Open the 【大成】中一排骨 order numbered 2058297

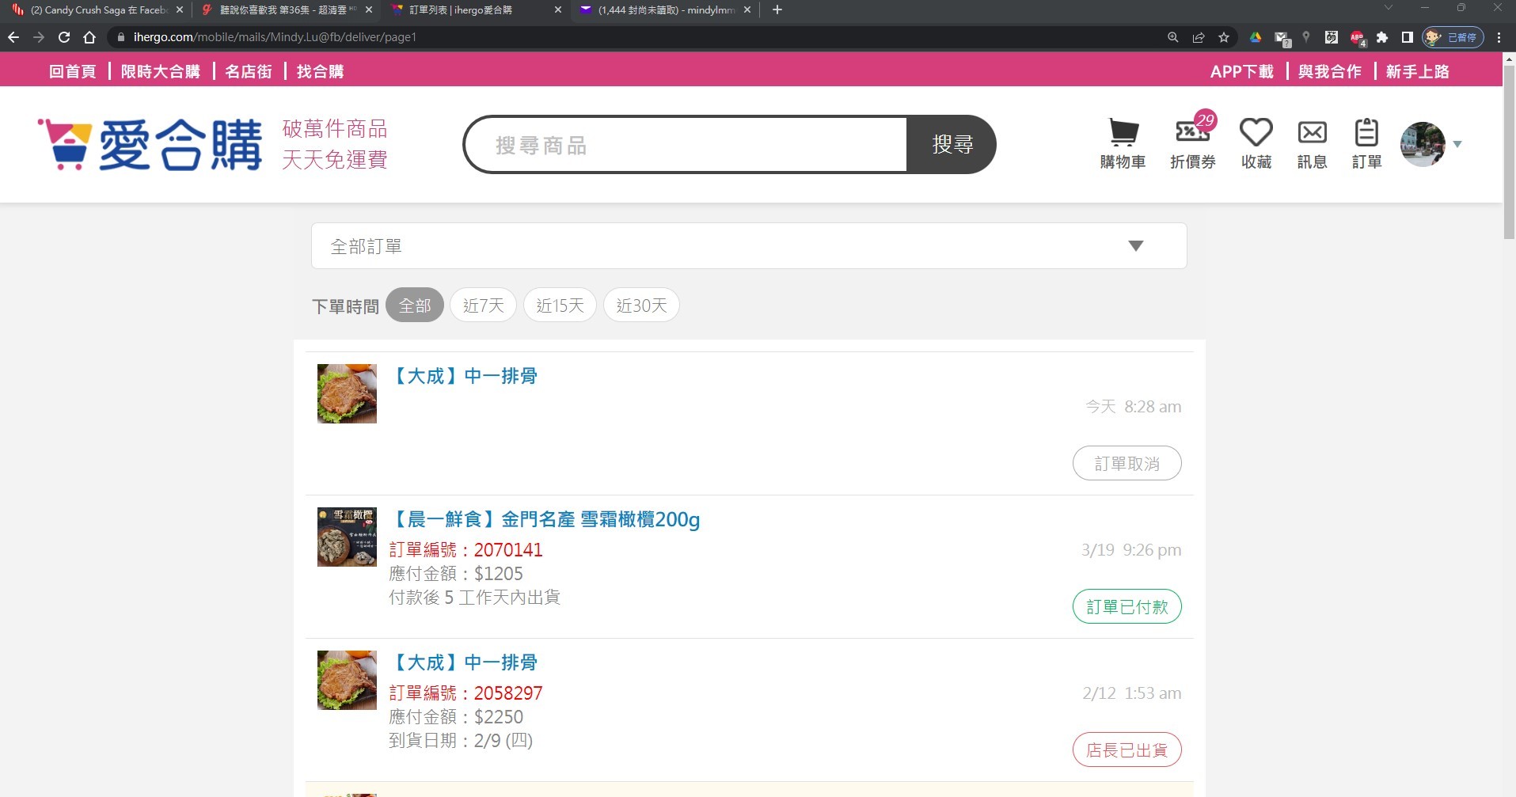[x=465, y=662]
